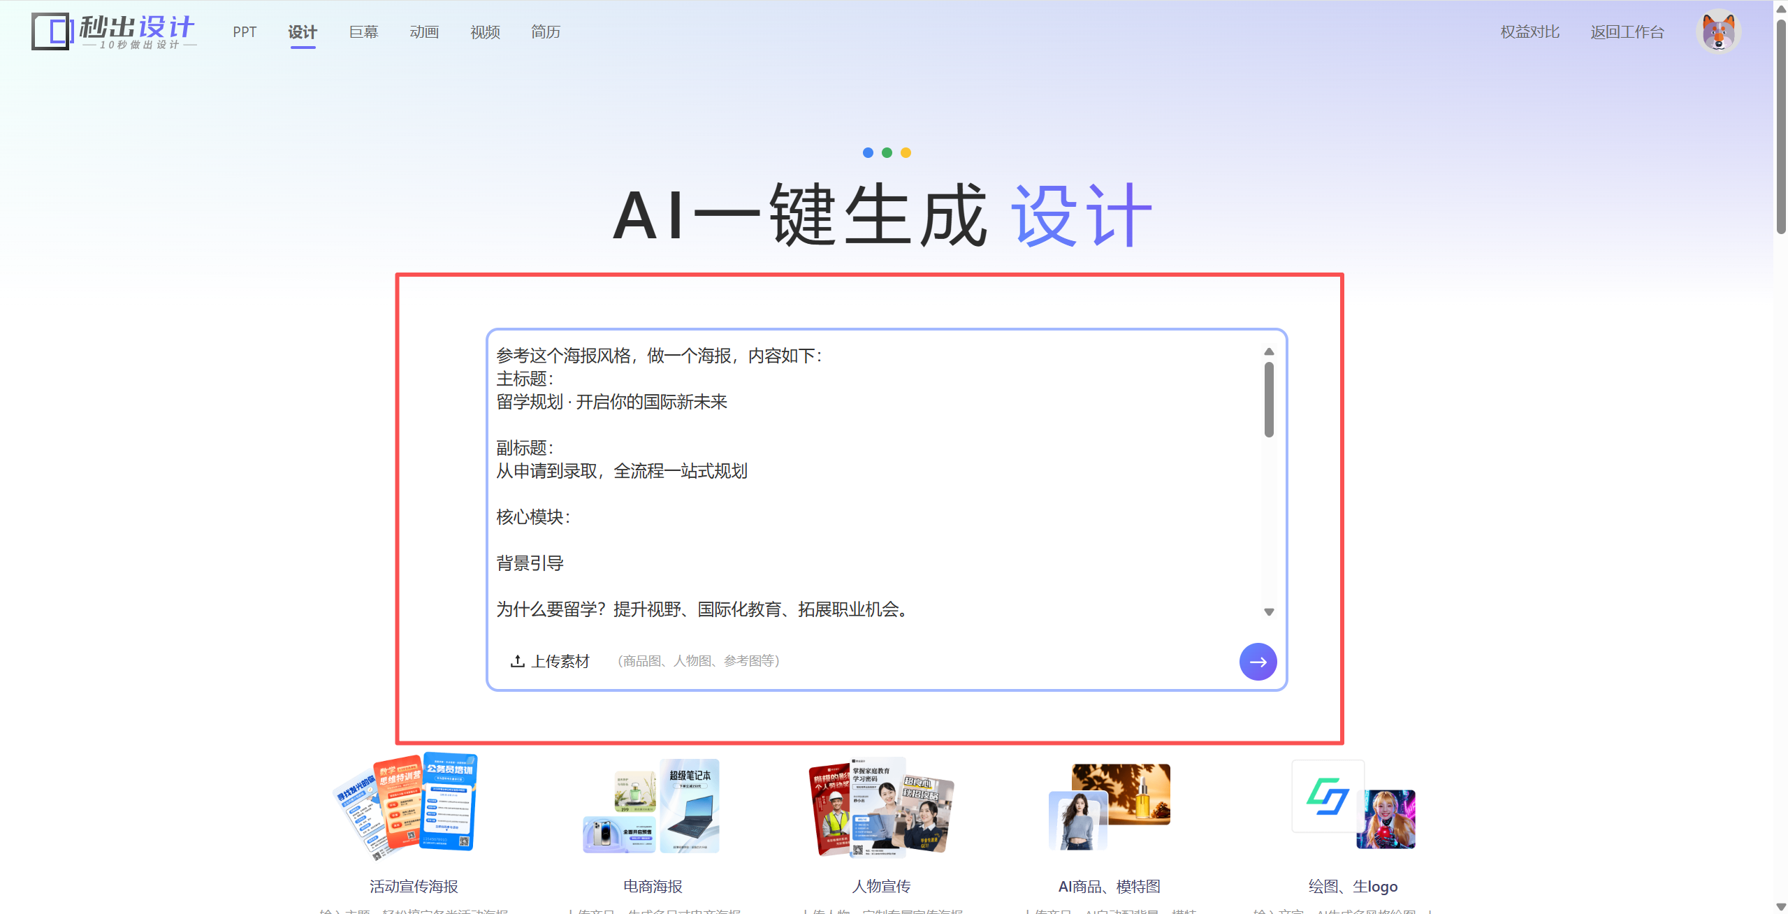The height and width of the screenshot is (914, 1788).
Task: Click the 上传素材 upload icon
Action: (x=517, y=661)
